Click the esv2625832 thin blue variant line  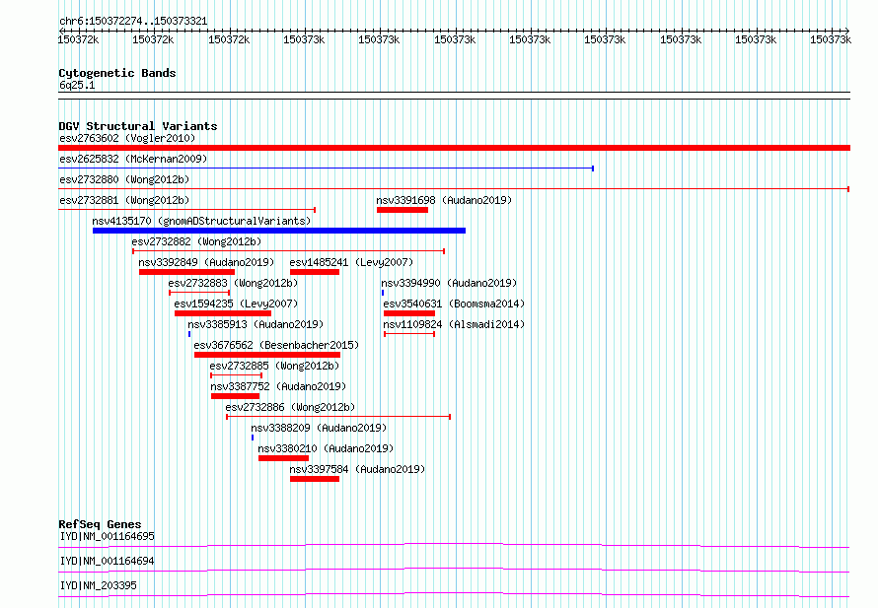coord(326,169)
